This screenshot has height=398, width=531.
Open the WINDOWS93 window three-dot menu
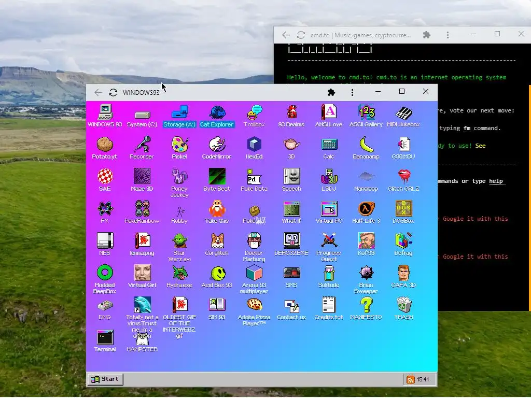352,92
